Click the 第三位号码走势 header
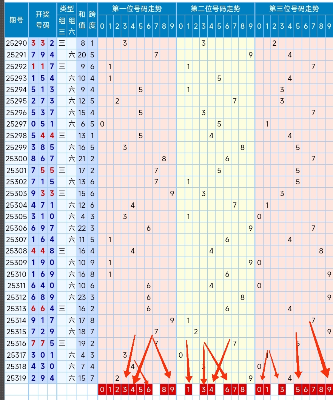Image resolution: width=333 pixels, height=400 pixels. coord(294,9)
